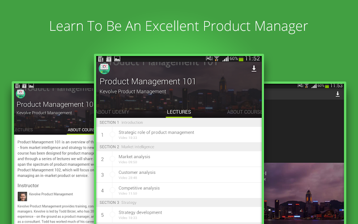This screenshot has width=358, height=224.
Task: Tap the first notification icon in center status bar
Action: 101,59
